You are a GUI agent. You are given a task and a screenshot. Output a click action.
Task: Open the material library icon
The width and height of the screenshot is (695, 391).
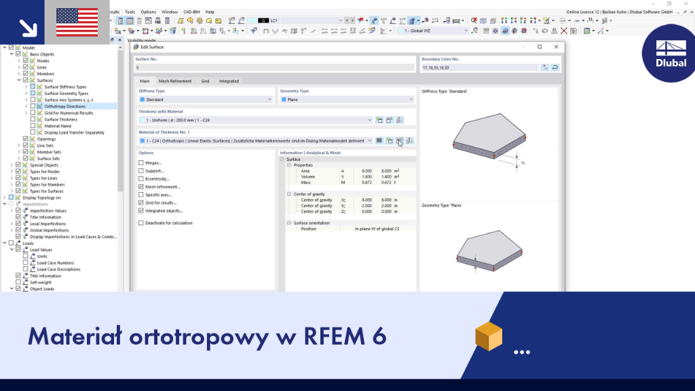click(379, 141)
